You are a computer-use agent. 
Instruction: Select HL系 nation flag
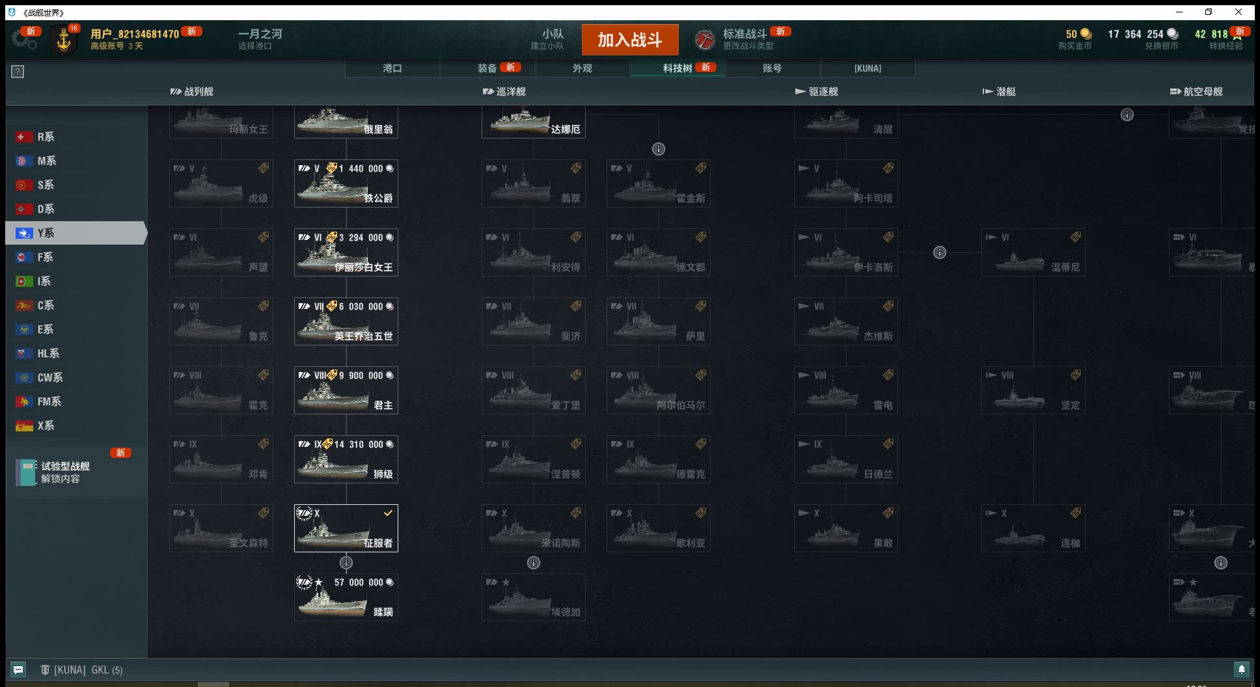click(x=24, y=353)
